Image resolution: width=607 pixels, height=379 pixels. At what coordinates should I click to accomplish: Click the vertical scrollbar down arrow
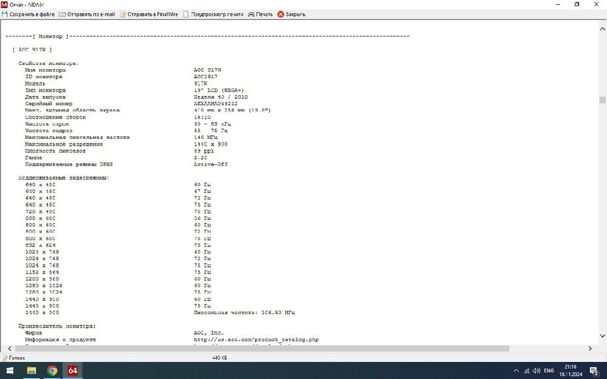click(602, 336)
